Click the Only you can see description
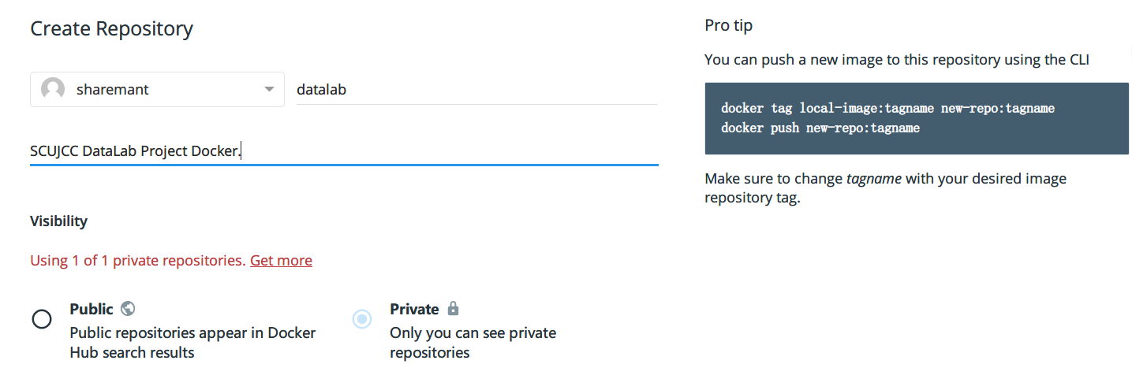The height and width of the screenshot is (390, 1132). [473, 343]
